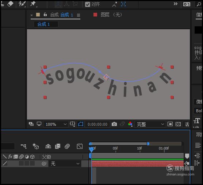The width and height of the screenshot is (203, 185).
Task: Click the always preview this view icon
Action: pyautogui.click(x=31, y=124)
